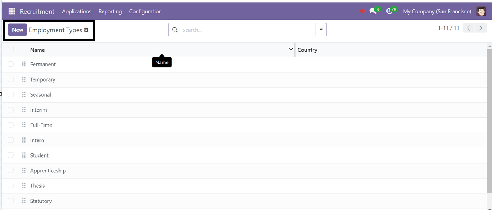Open the Apprenticeship record
This screenshot has height=210, width=492.
(48, 171)
